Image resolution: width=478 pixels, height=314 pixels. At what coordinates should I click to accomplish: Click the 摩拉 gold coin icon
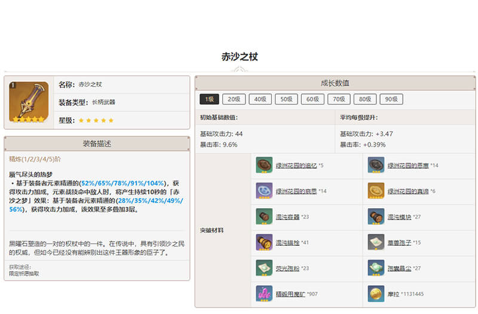[376, 294]
